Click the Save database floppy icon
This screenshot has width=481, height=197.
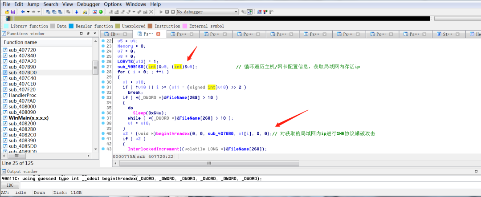tap(13, 12)
